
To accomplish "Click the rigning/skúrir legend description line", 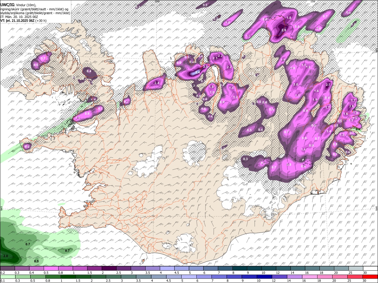I will (34, 9).
